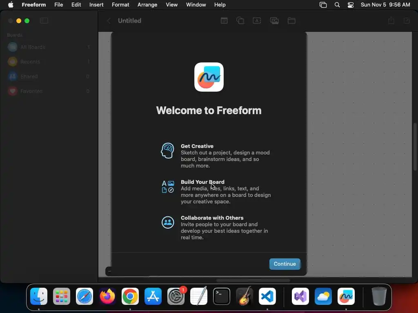
Task: Open Spotlight search in menu bar
Action: coord(337,5)
